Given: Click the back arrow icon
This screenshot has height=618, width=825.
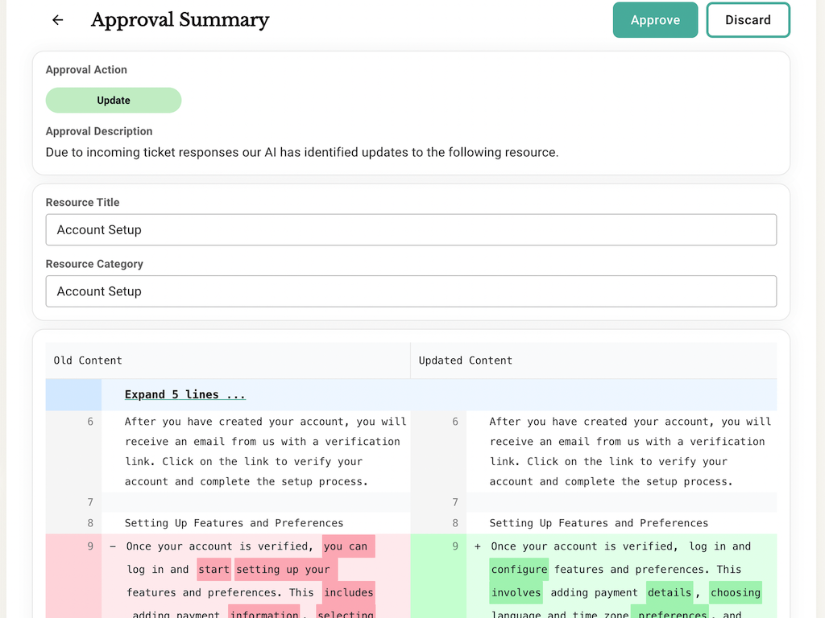Looking at the screenshot, I should [57, 20].
